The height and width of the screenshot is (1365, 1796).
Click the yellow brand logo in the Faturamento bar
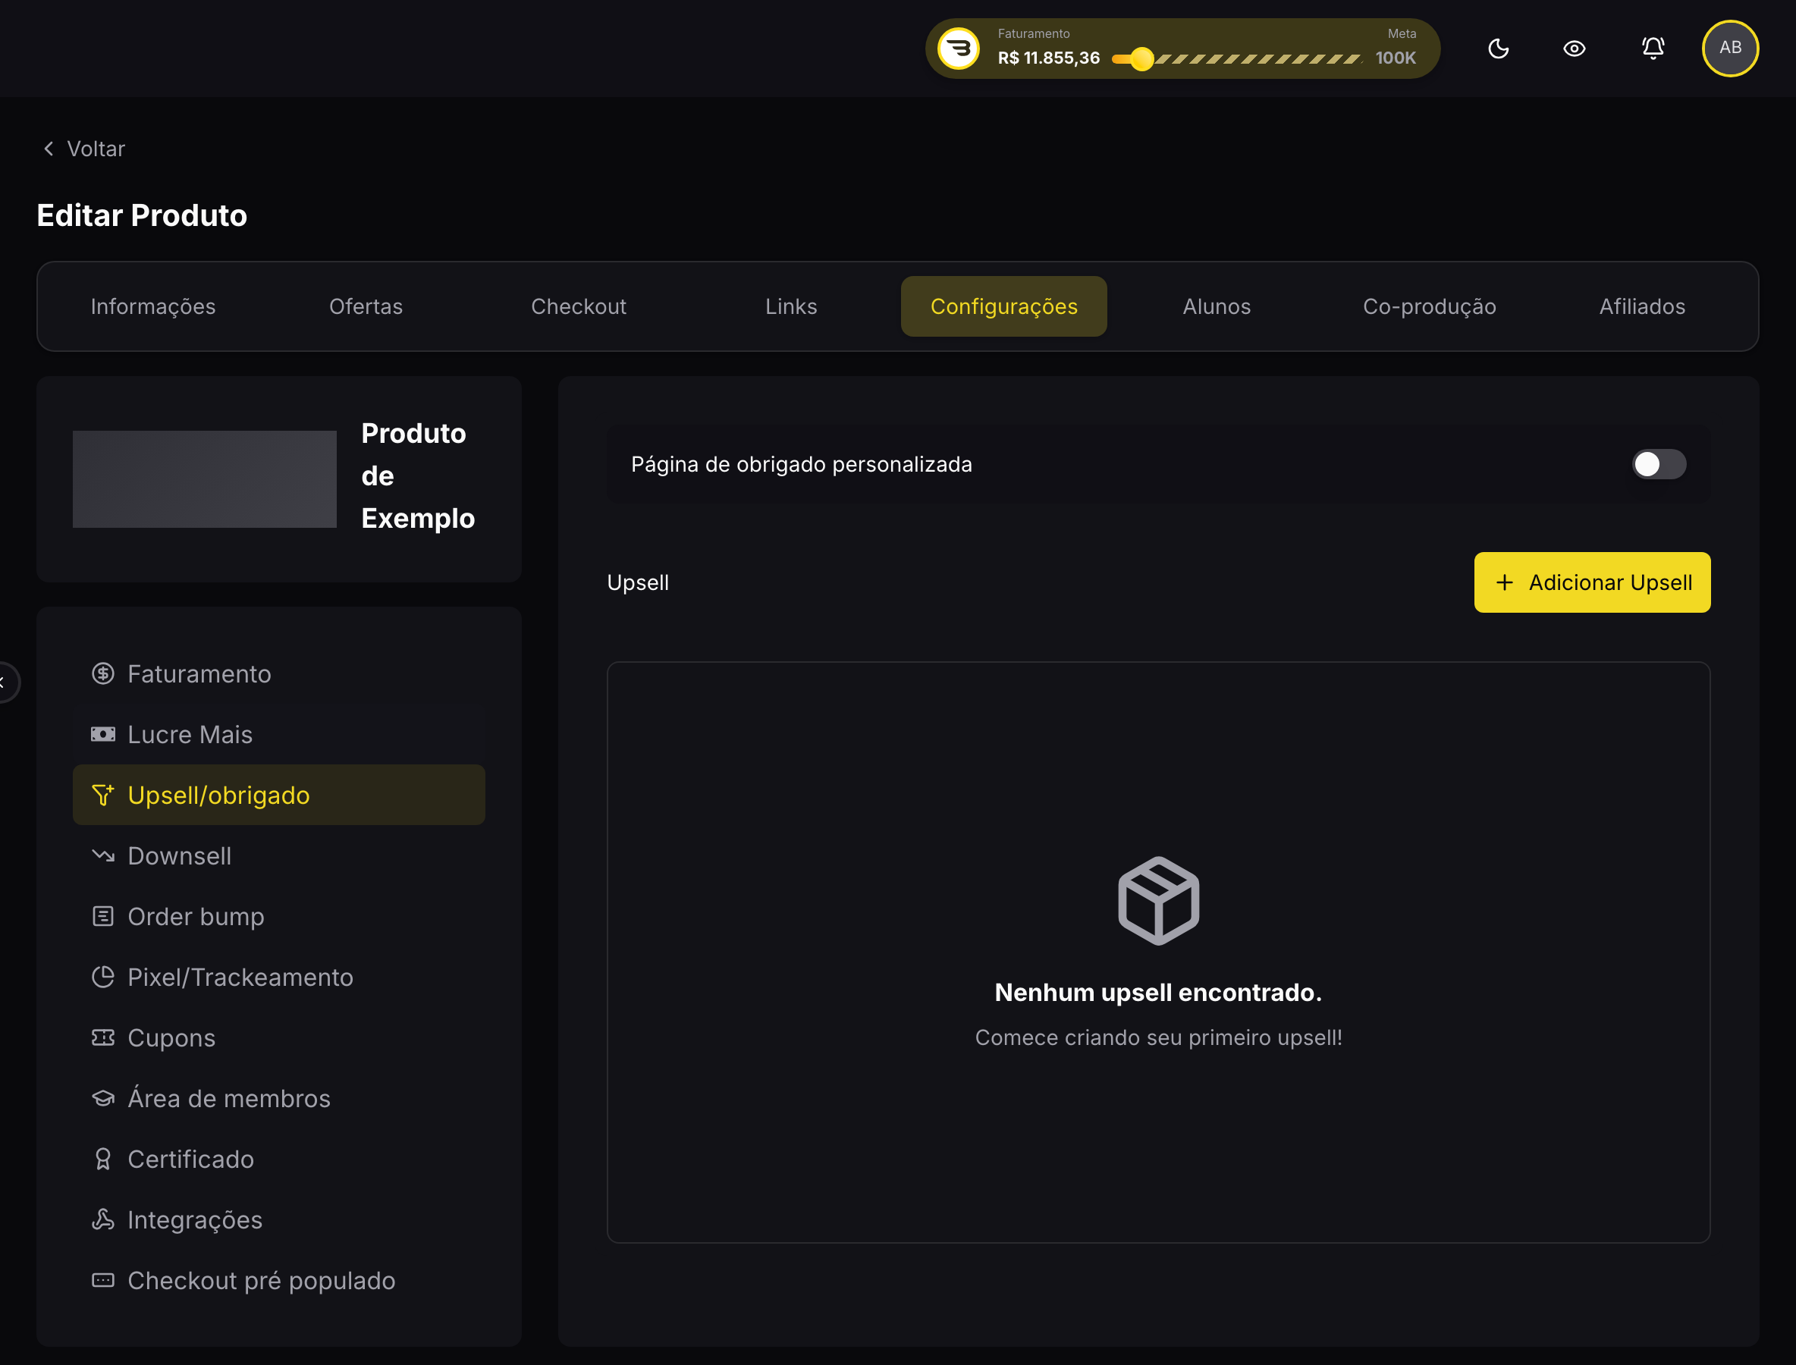coord(959,49)
